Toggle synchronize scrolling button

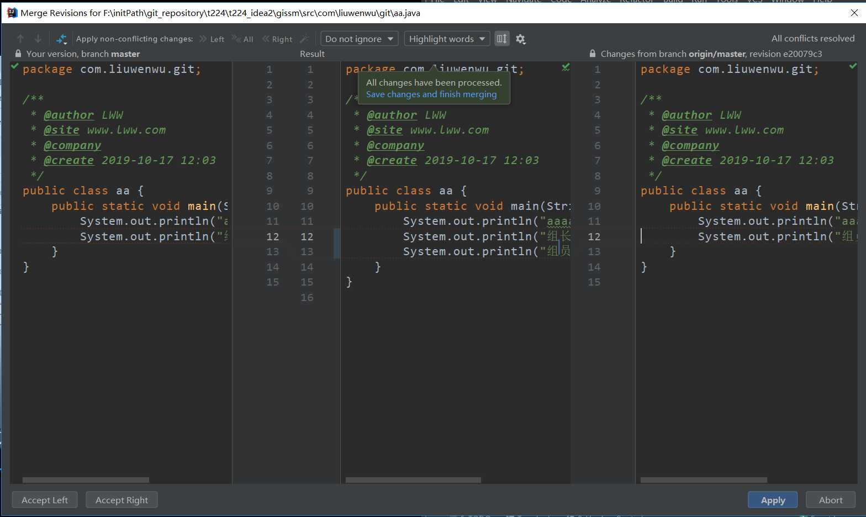tap(501, 39)
